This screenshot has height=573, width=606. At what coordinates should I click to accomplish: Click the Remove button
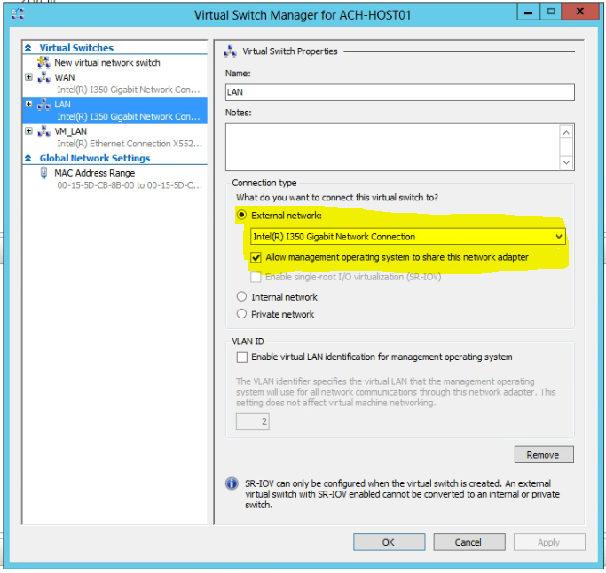[544, 454]
